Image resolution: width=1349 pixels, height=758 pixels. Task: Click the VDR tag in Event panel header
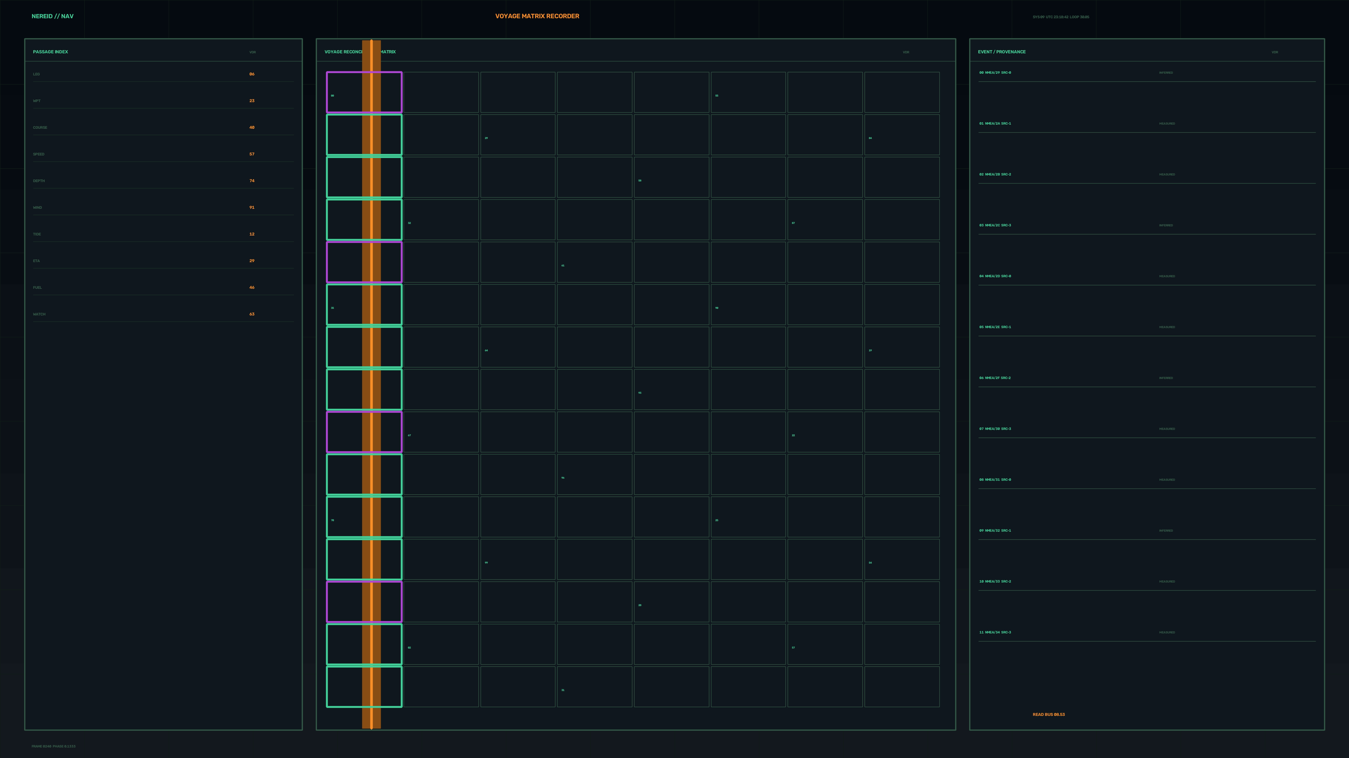click(1275, 52)
